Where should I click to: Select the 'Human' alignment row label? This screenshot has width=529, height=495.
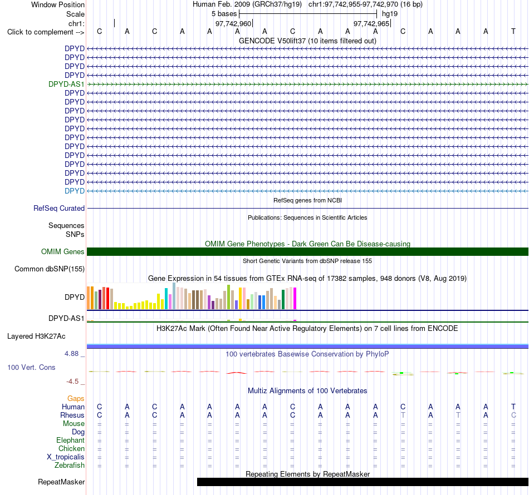[73, 407]
